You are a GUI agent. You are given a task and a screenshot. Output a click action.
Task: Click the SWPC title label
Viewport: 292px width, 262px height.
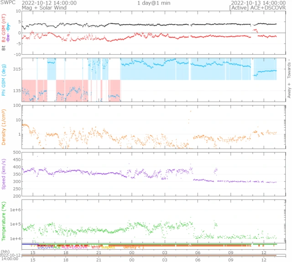pyautogui.click(x=7, y=3)
